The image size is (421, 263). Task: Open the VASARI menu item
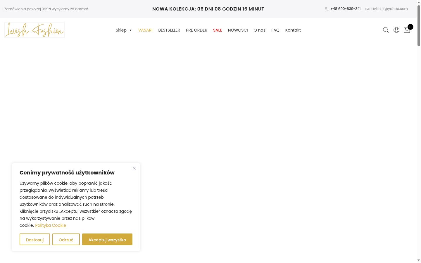tap(145, 30)
